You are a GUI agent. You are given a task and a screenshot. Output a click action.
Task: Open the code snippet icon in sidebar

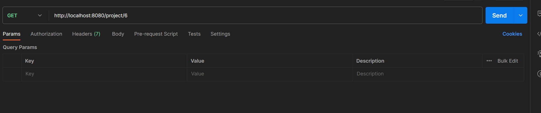click(x=539, y=34)
